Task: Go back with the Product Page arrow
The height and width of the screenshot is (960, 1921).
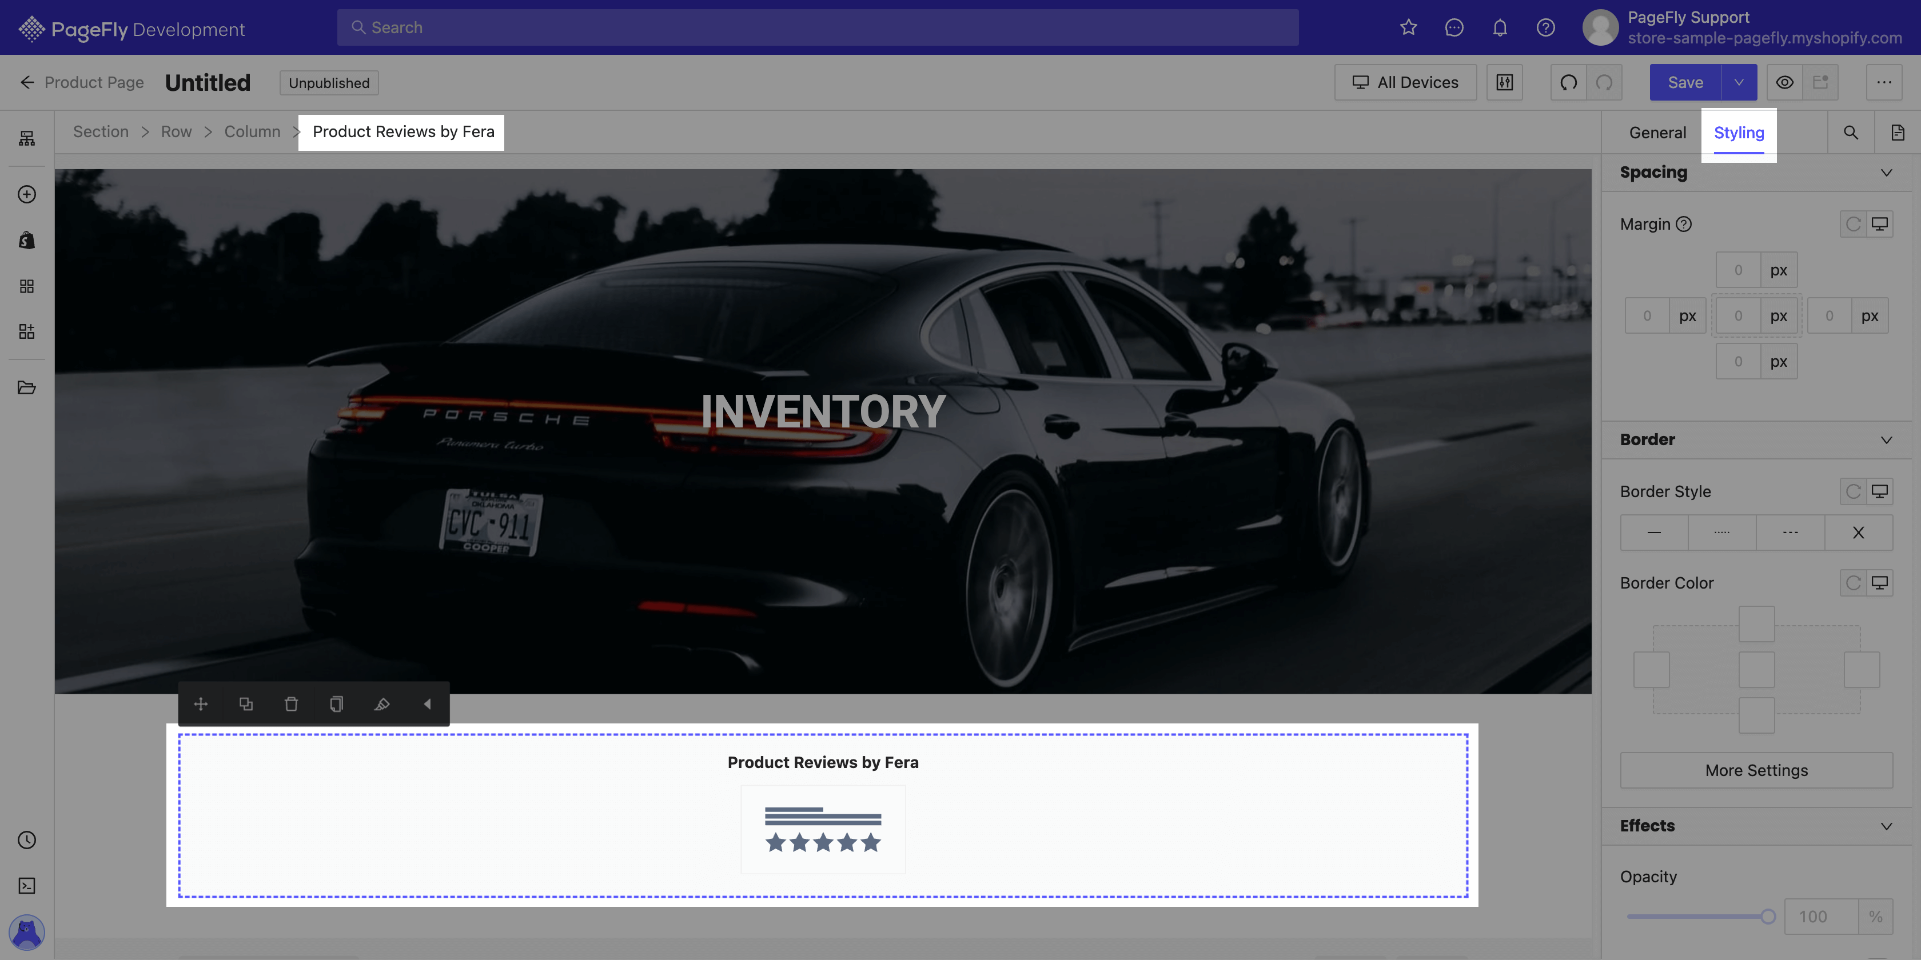Action: point(27,82)
